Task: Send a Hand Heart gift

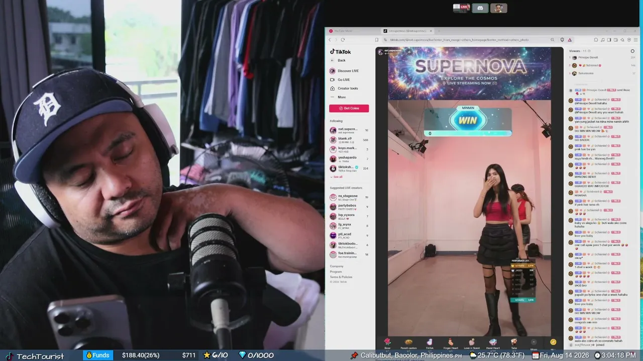Action: (493, 343)
